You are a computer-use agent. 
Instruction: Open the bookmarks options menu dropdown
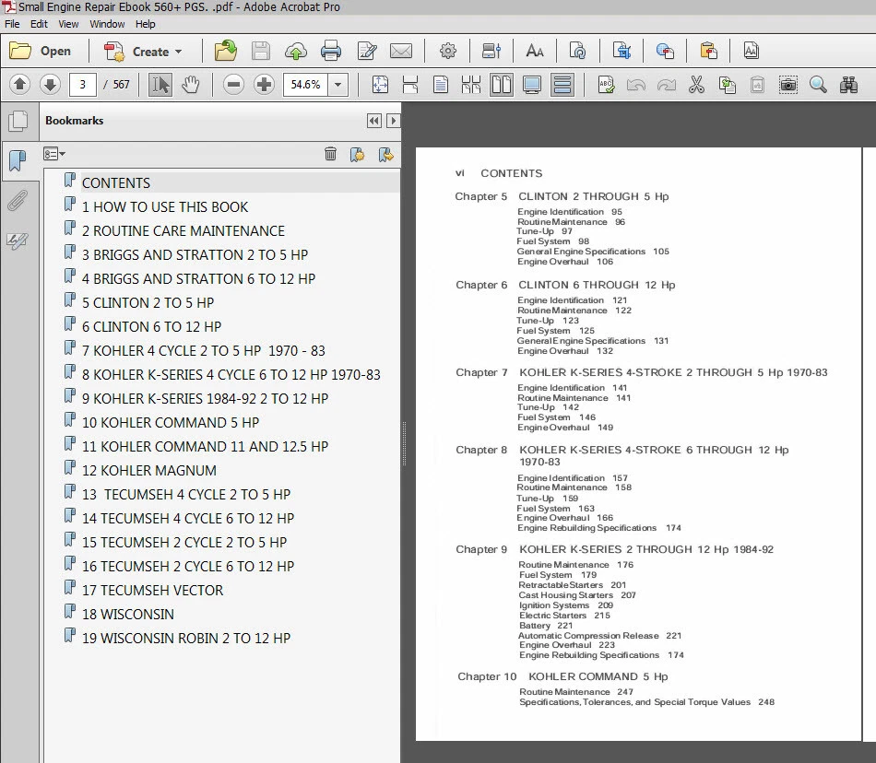pos(54,154)
